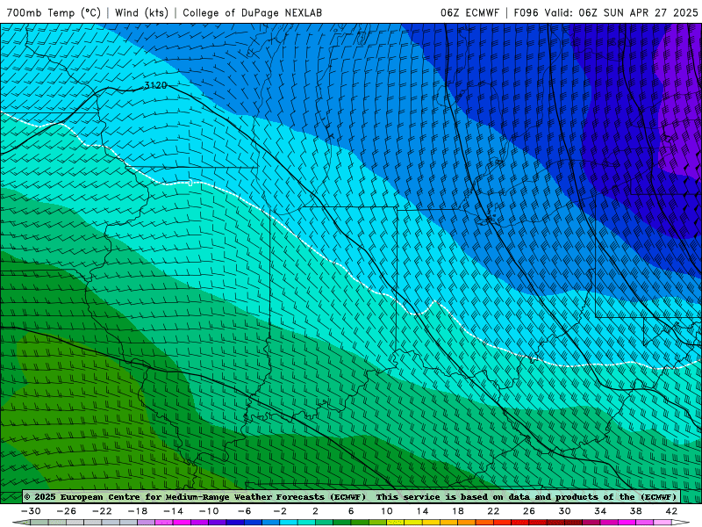Click the "0" label on the dashed isotherm

click(190, 183)
